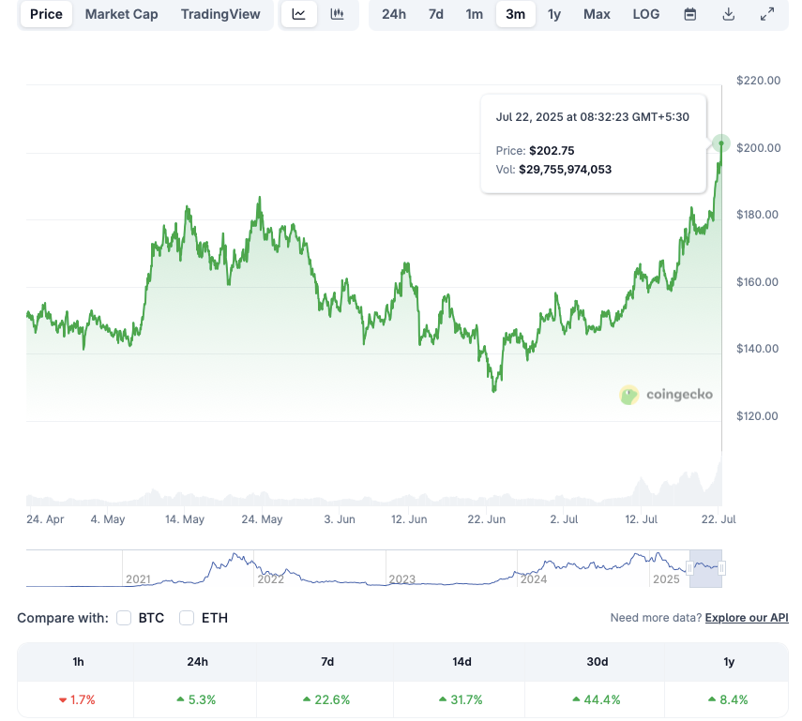Click the 2024 marker in navigator timeline
Viewport: 802px width, 721px height.
534,579
